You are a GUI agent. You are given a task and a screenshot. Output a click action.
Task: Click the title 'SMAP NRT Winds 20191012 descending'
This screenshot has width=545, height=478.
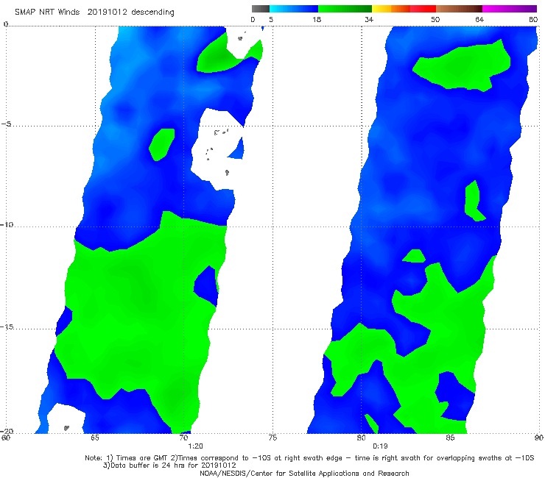click(x=94, y=13)
